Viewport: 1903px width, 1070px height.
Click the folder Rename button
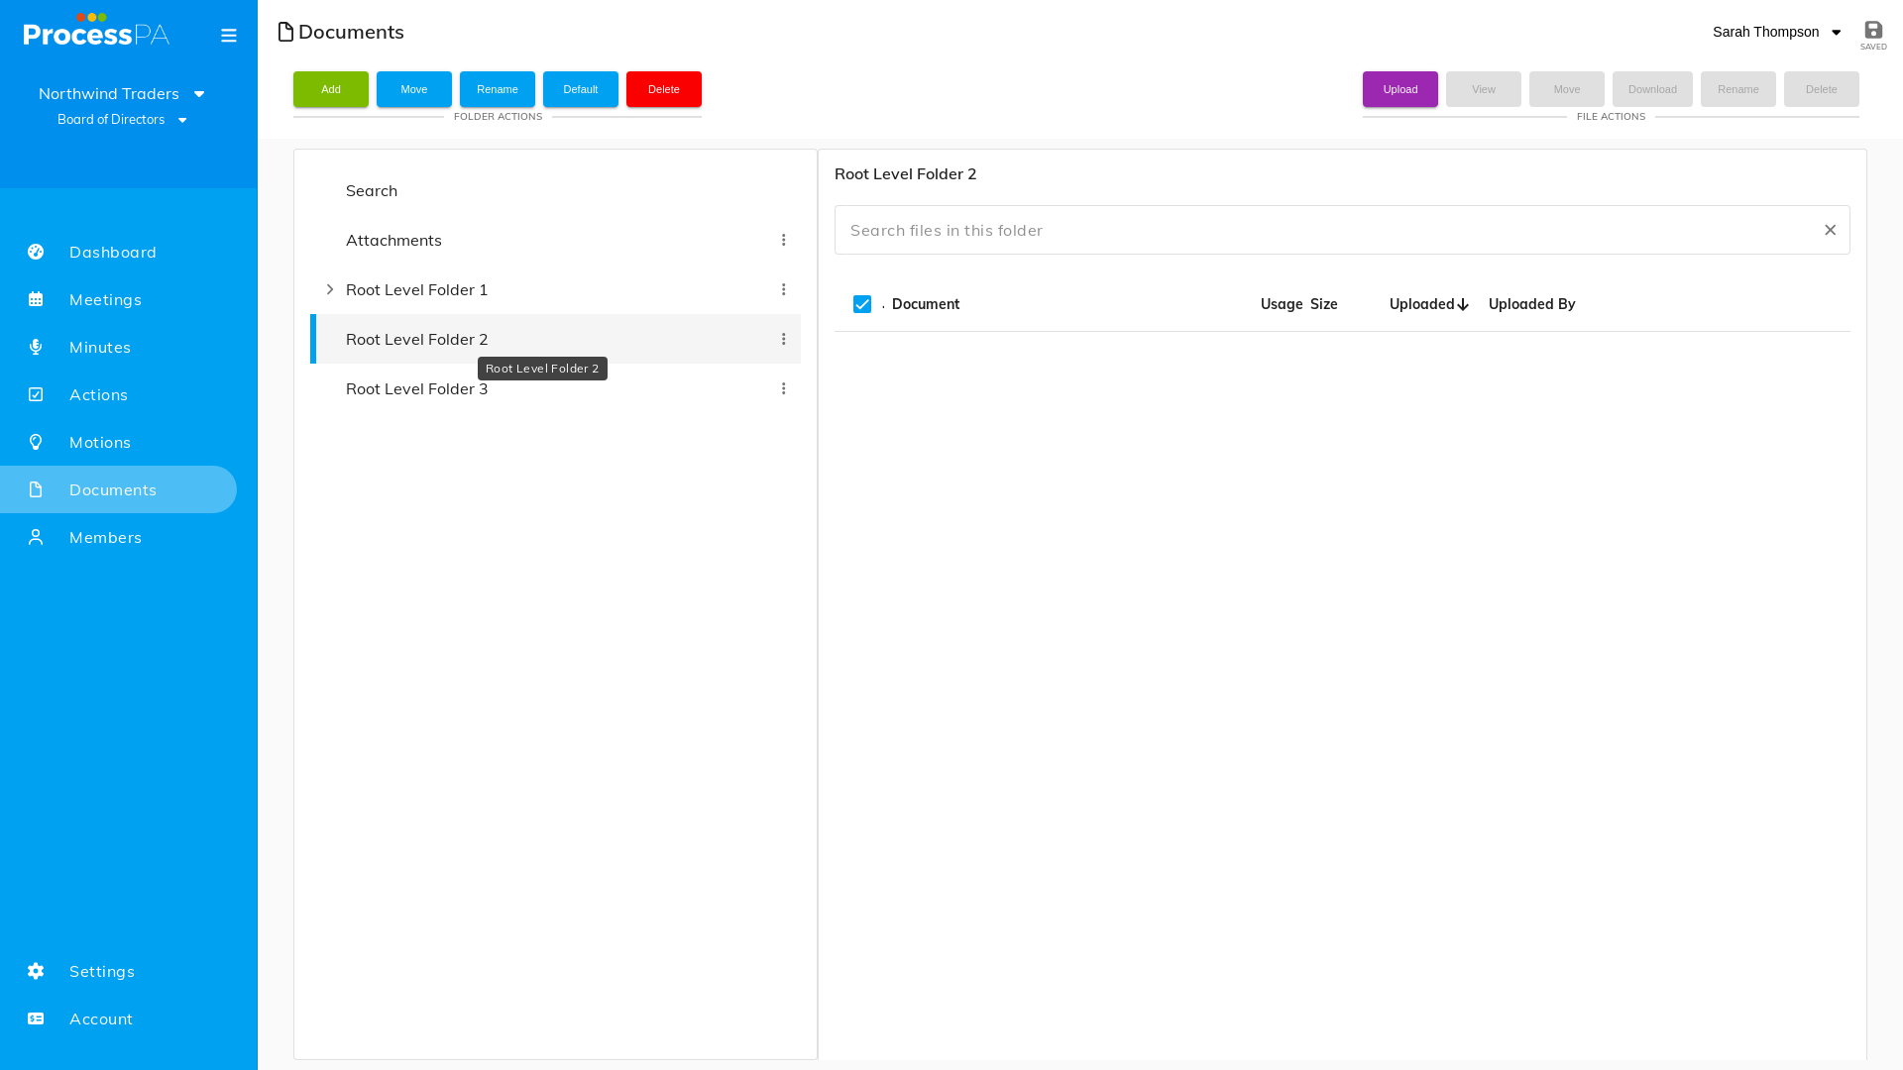click(x=498, y=89)
